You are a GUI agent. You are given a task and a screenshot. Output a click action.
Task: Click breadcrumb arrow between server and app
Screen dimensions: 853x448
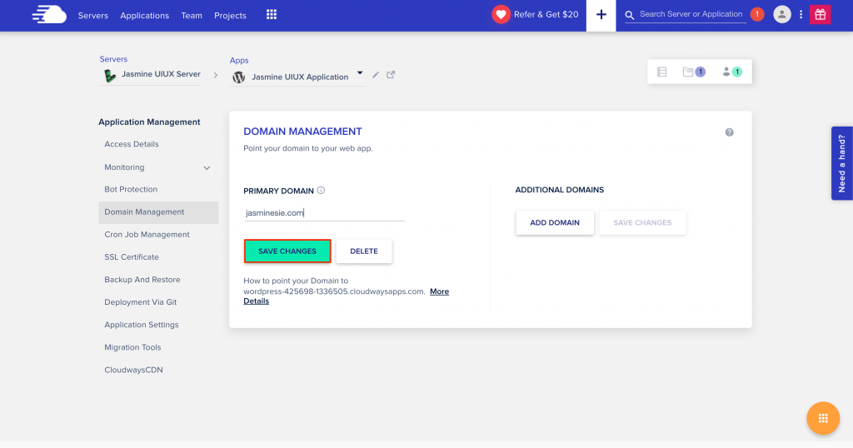pos(216,76)
